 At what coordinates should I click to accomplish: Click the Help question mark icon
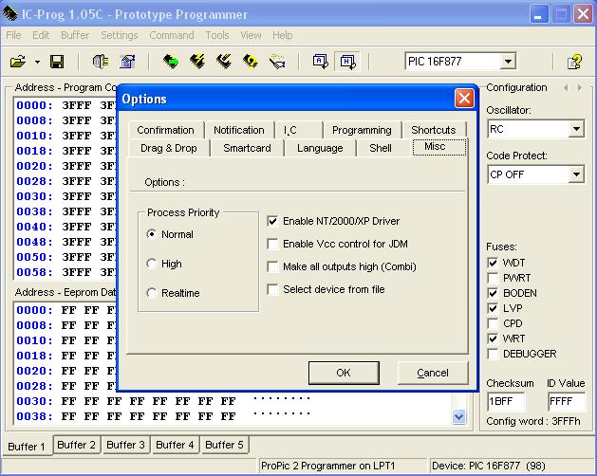pyautogui.click(x=574, y=62)
